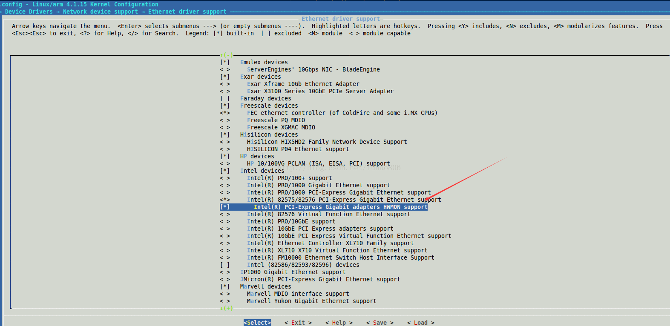
Task: Click the scroll-down (+) indicator at list bottom
Action: click(227, 308)
